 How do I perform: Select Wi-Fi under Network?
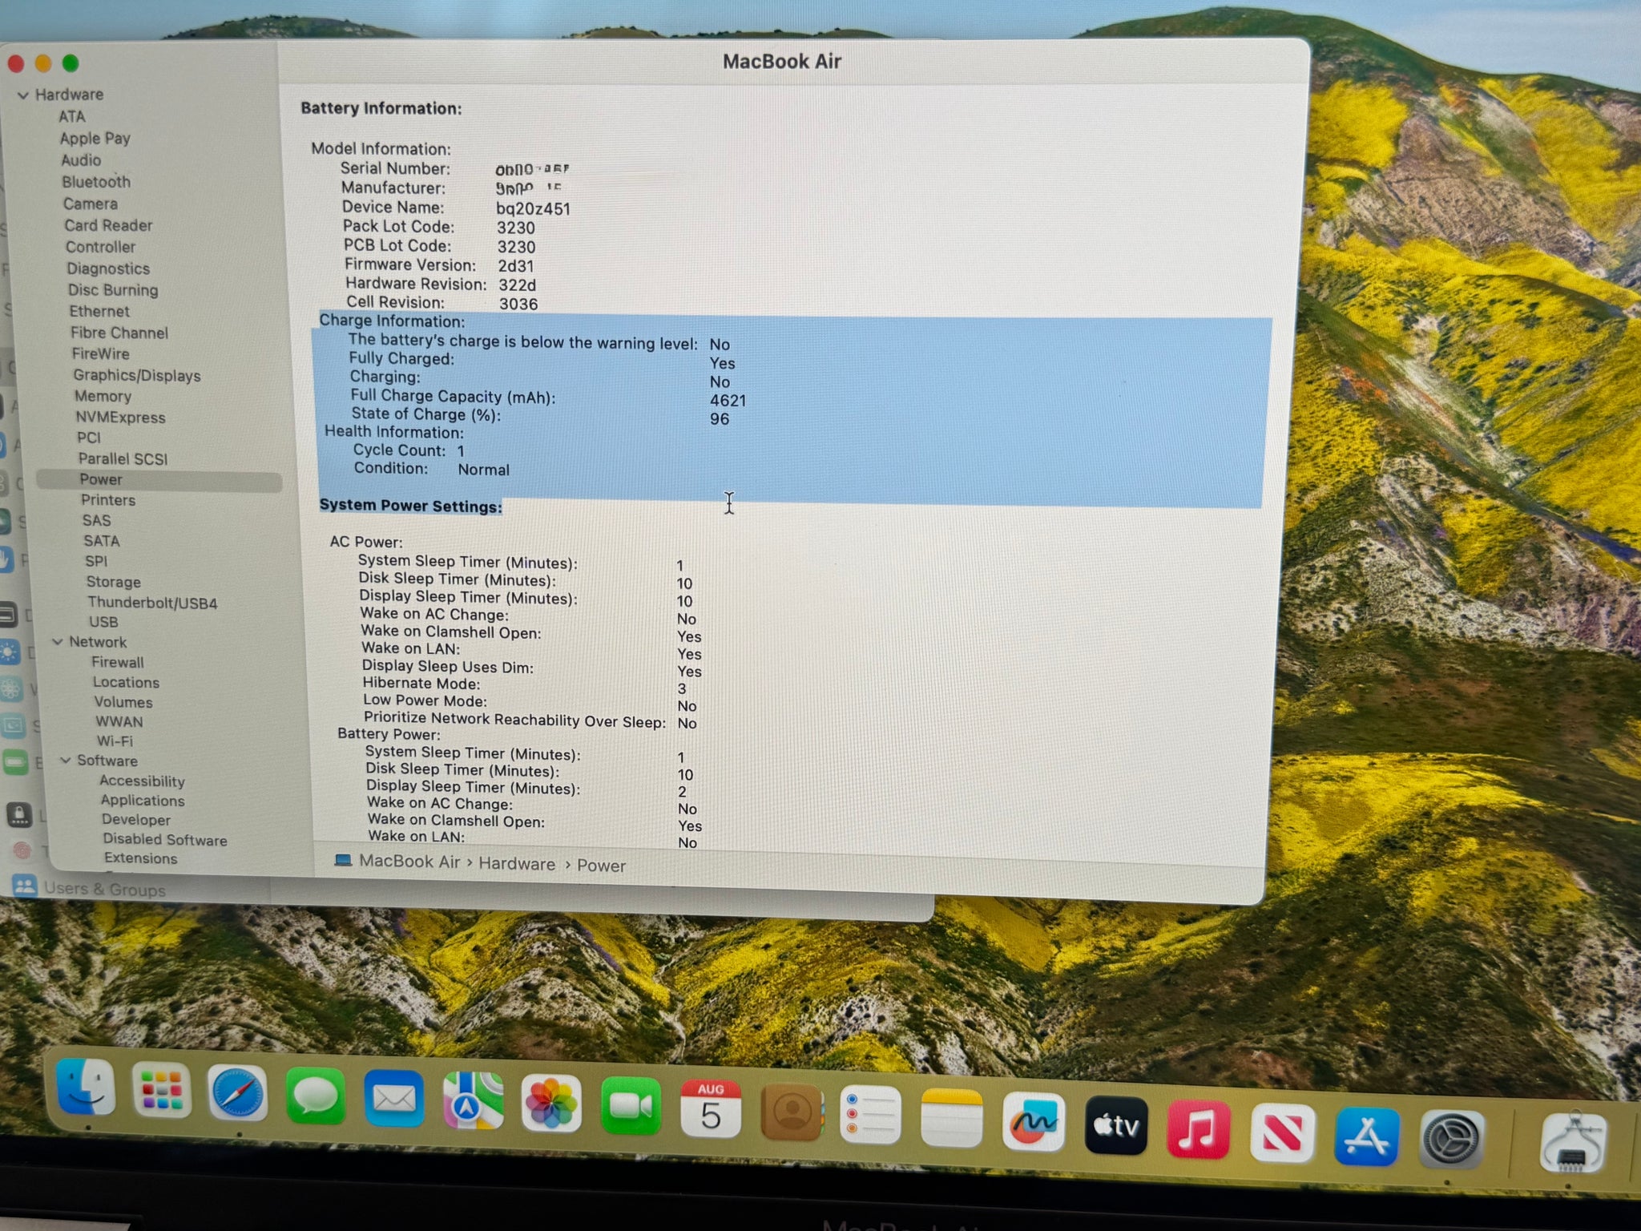click(115, 741)
